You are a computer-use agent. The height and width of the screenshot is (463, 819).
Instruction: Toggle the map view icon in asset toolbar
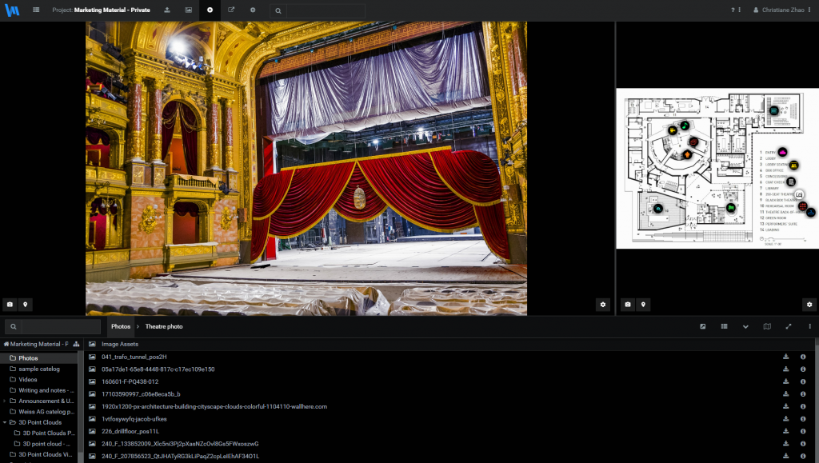click(x=767, y=326)
